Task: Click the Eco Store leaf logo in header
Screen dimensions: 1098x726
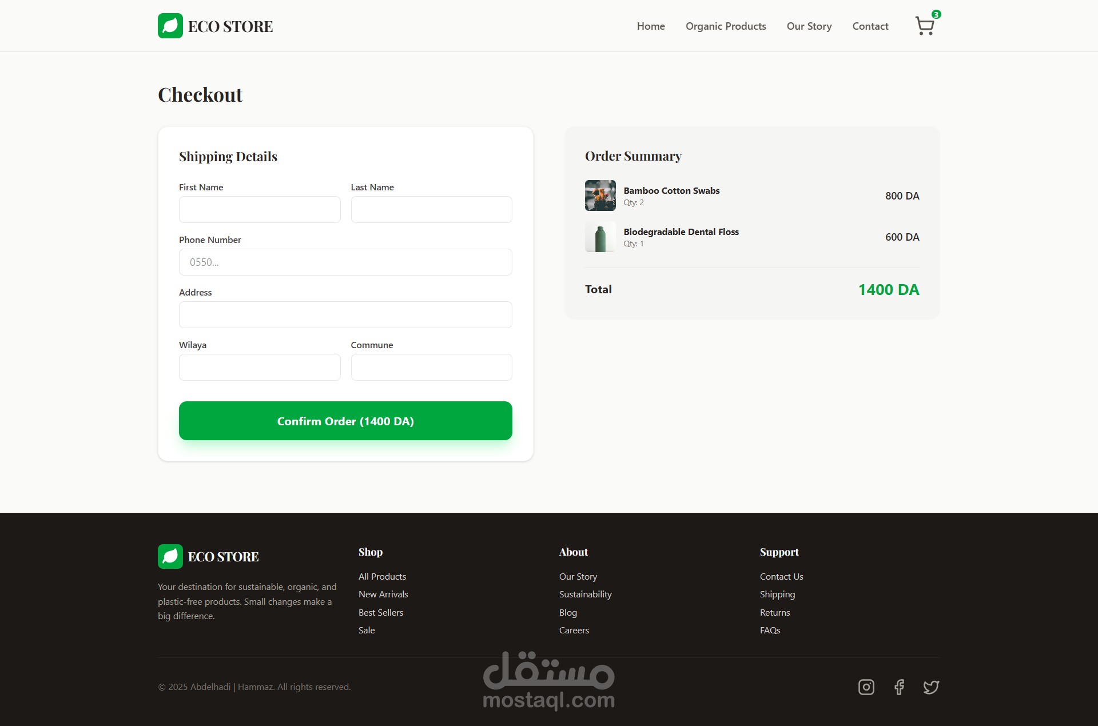Action: tap(170, 26)
